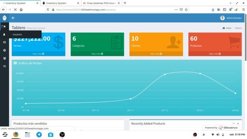Open the clock sáb 3:18 PM

click(237, 134)
